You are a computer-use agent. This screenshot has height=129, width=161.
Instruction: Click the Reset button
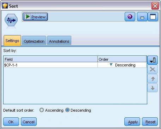point(150,122)
